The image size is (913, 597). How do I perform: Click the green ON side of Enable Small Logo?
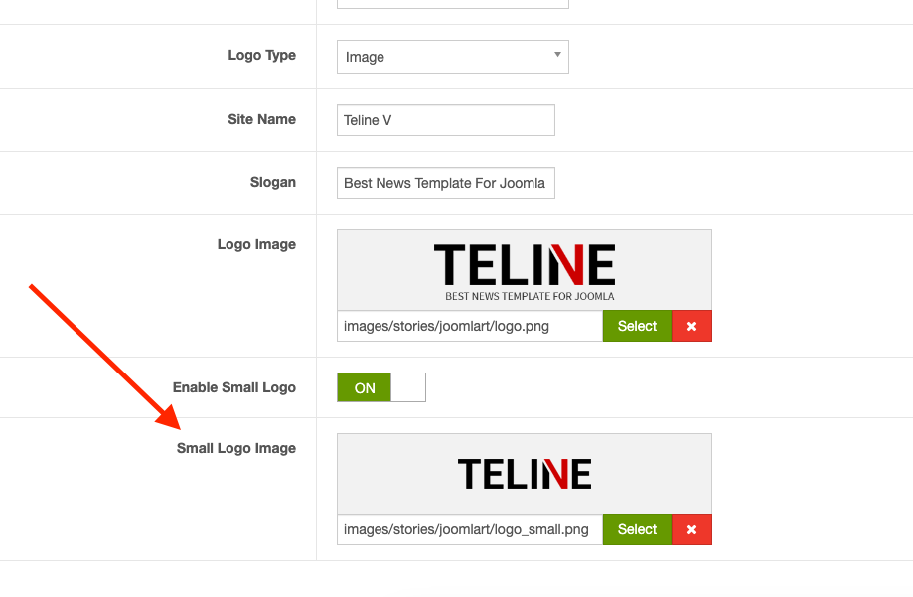click(365, 387)
